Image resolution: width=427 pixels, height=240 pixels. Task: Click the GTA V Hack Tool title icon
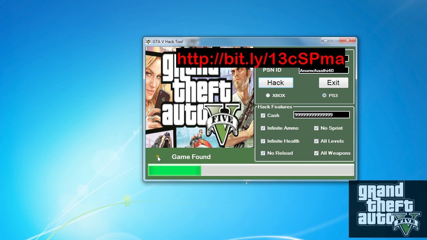click(x=148, y=42)
